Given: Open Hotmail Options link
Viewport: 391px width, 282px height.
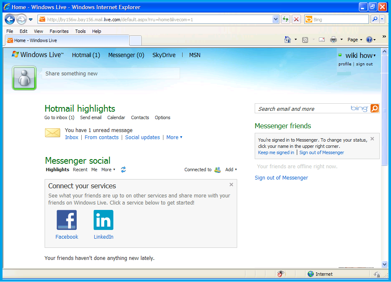Looking at the screenshot, I should [x=162, y=117].
